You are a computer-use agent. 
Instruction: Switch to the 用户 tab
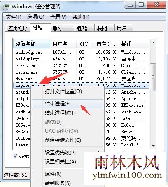pyautogui.click(x=124, y=28)
